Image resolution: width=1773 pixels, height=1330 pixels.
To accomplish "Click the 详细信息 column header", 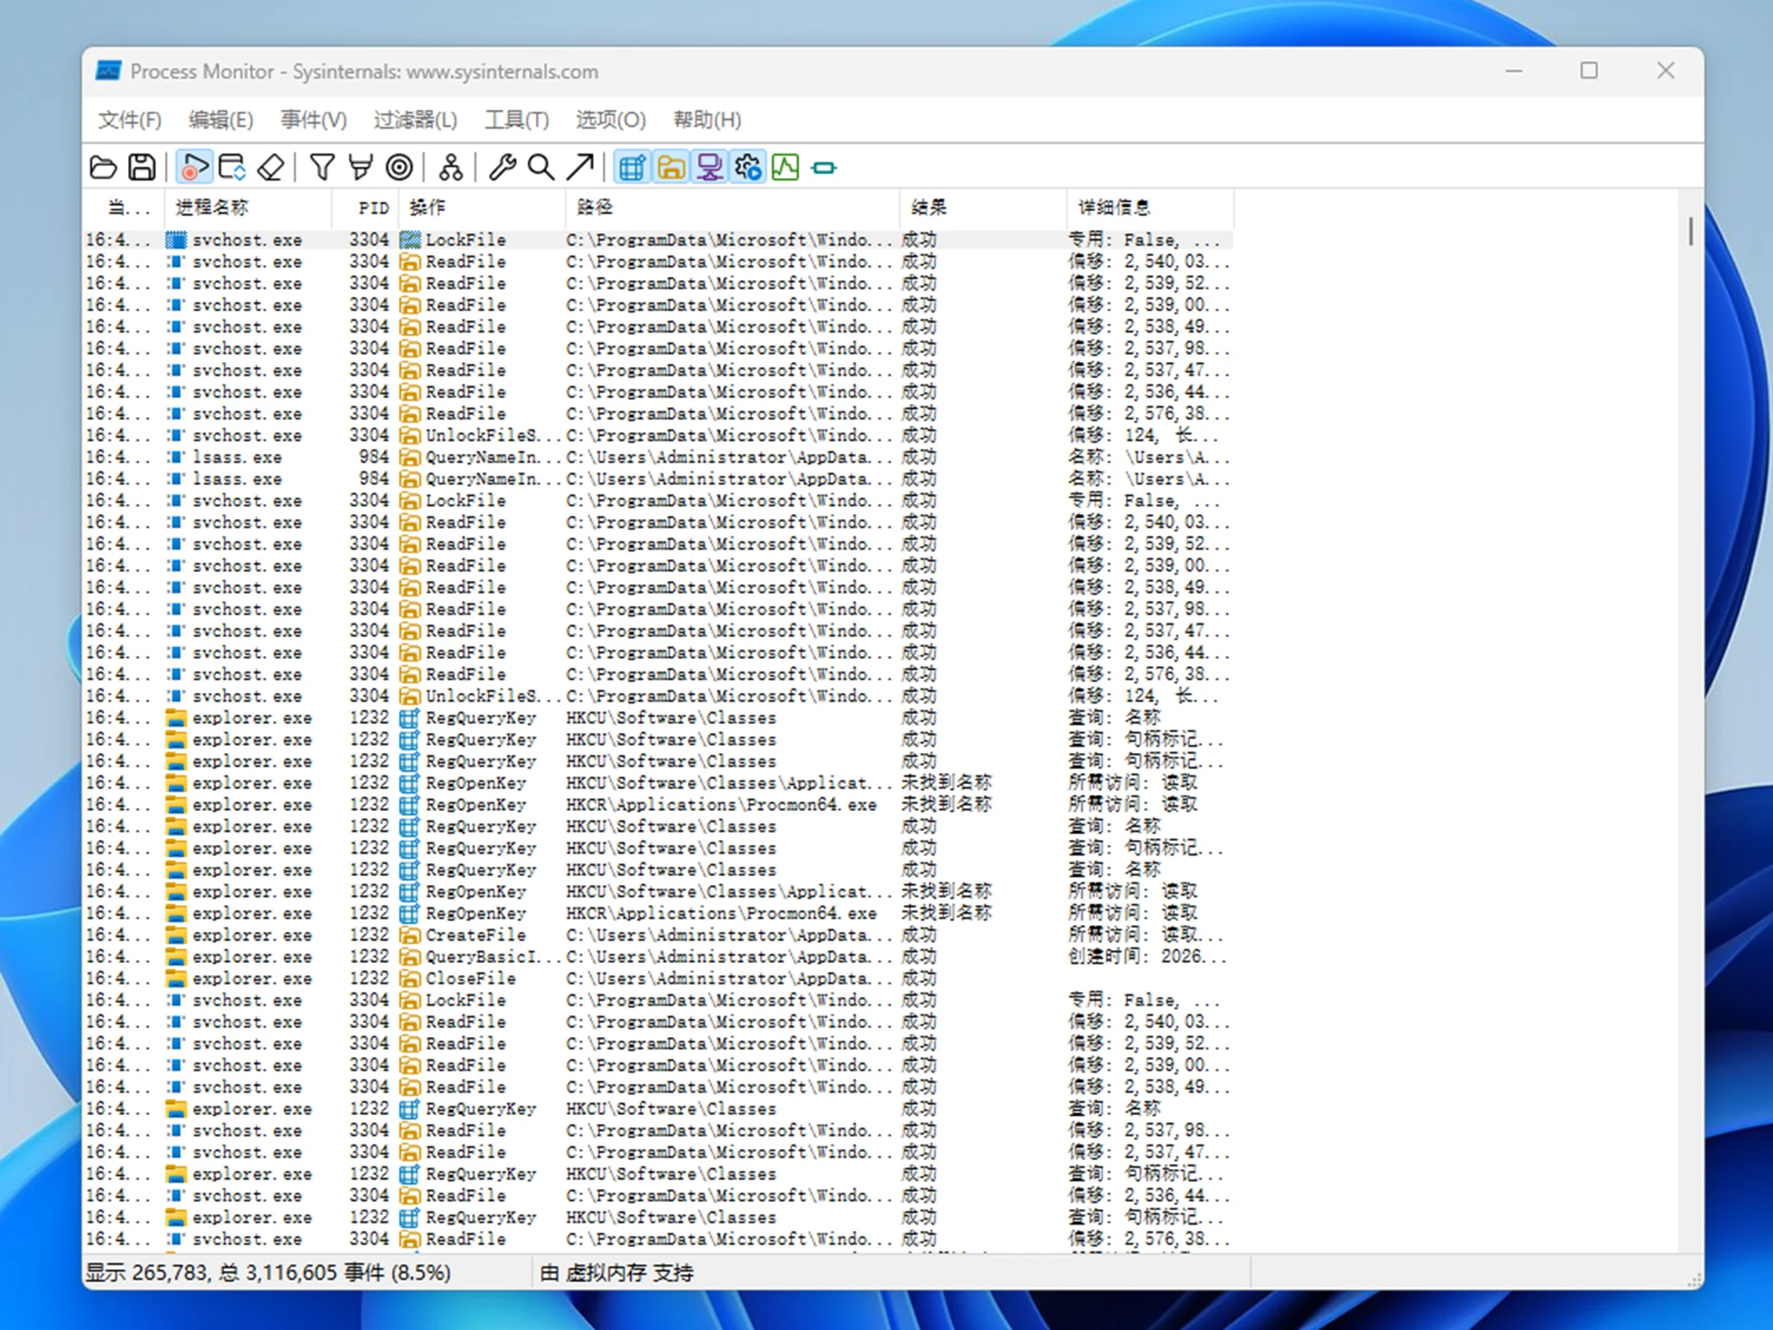I will [x=1150, y=208].
